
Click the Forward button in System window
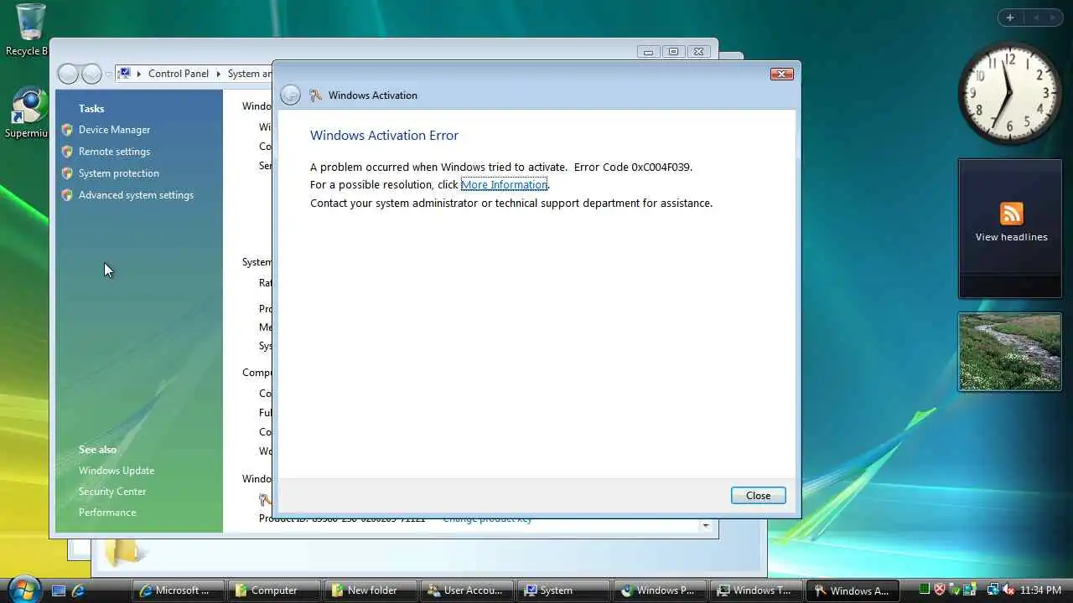click(91, 74)
